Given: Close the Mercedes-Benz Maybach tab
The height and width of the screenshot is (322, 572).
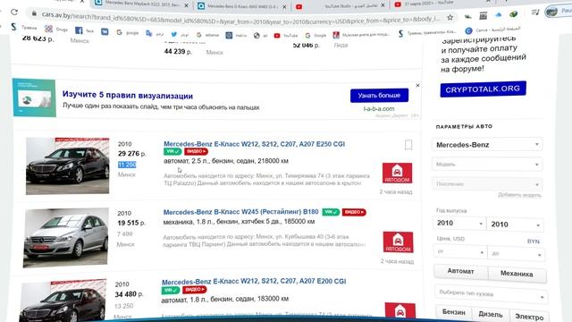Looking at the screenshot, I should (x=187, y=5).
